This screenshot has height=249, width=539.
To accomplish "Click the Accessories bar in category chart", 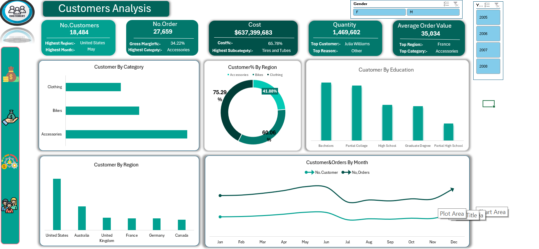I will [126, 134].
